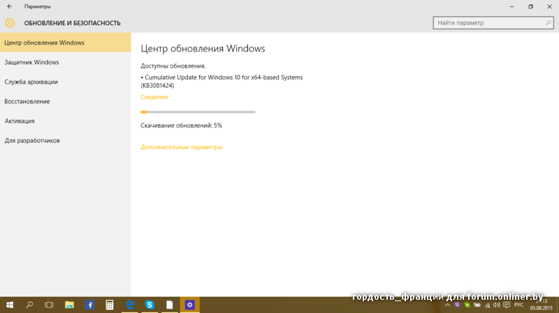Click the Доступны обновления text
This screenshot has height=313, width=559.
[x=173, y=66]
